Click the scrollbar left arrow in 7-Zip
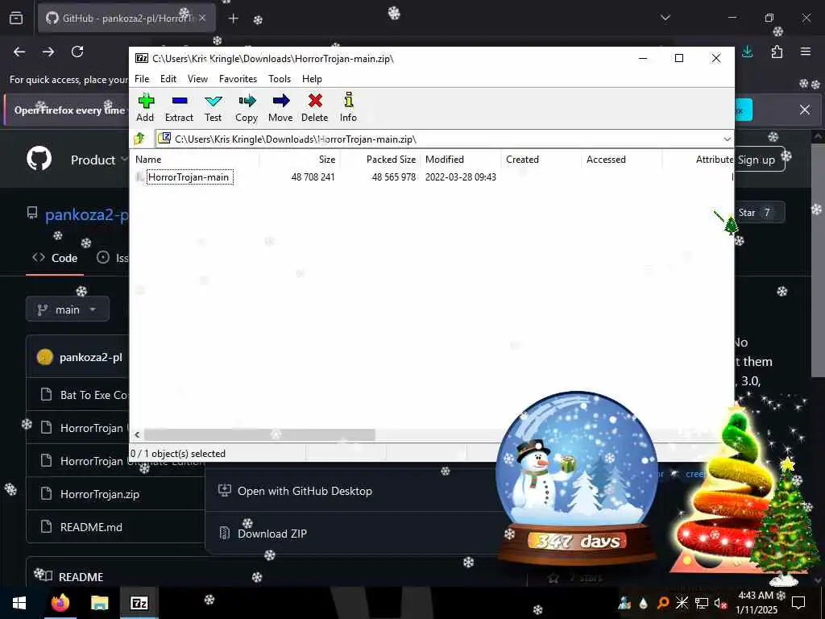Image resolution: width=825 pixels, height=619 pixels. 137,434
